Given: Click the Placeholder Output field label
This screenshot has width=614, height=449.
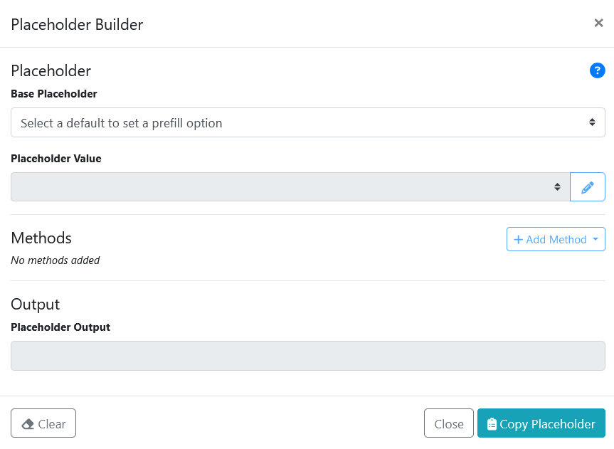Looking at the screenshot, I should click(60, 327).
